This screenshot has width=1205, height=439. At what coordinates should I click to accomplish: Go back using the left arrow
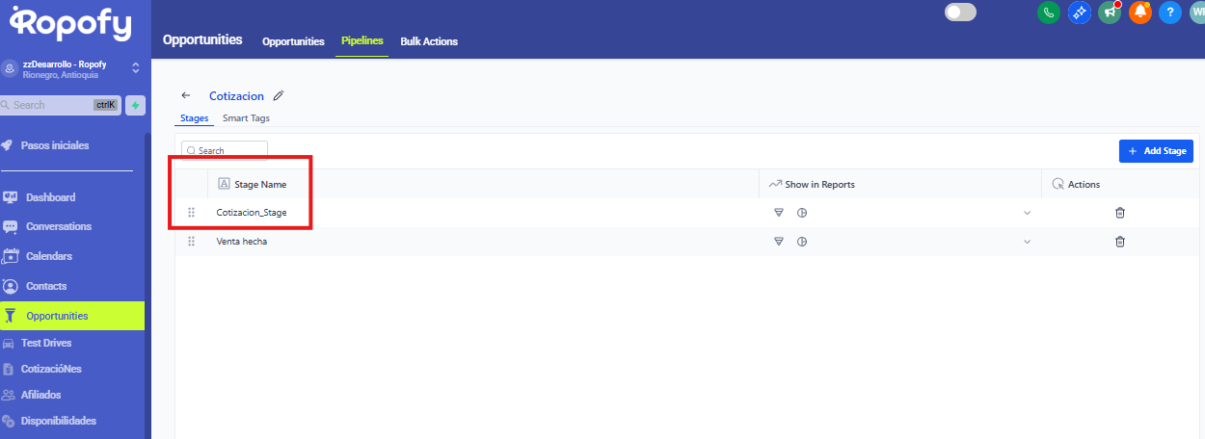coord(186,96)
